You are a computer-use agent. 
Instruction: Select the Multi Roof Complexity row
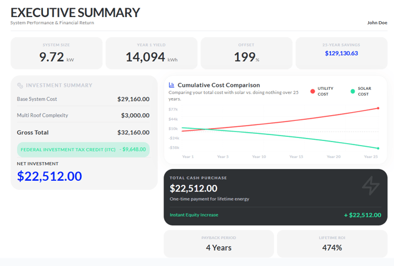point(83,116)
